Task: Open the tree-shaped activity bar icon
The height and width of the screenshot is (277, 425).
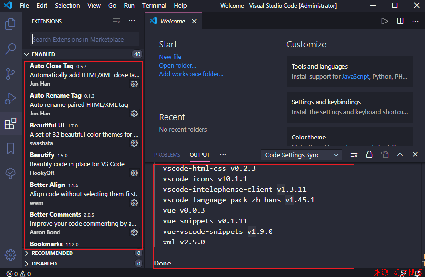Action: pyautogui.click(x=10, y=173)
